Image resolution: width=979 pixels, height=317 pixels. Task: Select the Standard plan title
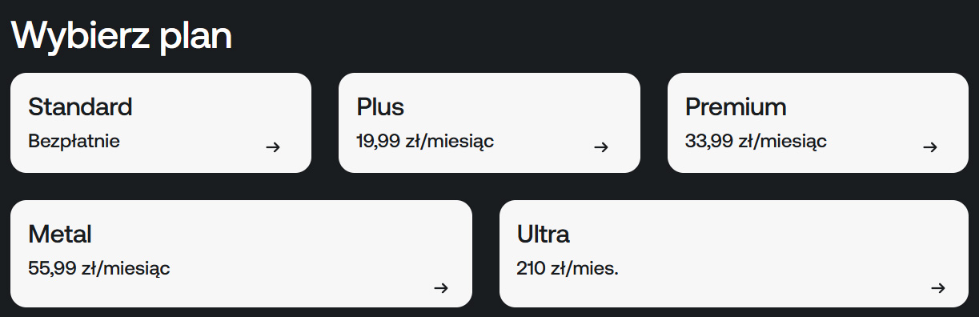pyautogui.click(x=80, y=106)
